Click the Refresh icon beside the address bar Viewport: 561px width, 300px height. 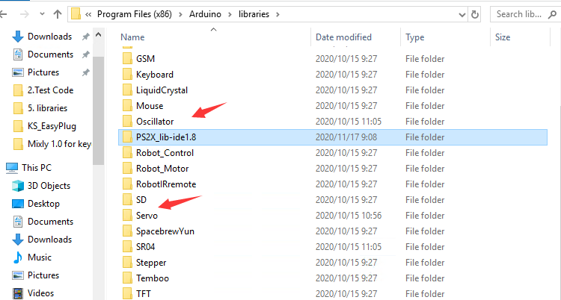tap(475, 15)
